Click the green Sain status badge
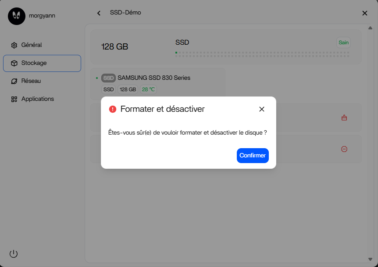Screen dimensions: 378x267 click(x=343, y=43)
